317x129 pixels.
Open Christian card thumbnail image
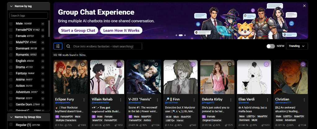point(291,77)
